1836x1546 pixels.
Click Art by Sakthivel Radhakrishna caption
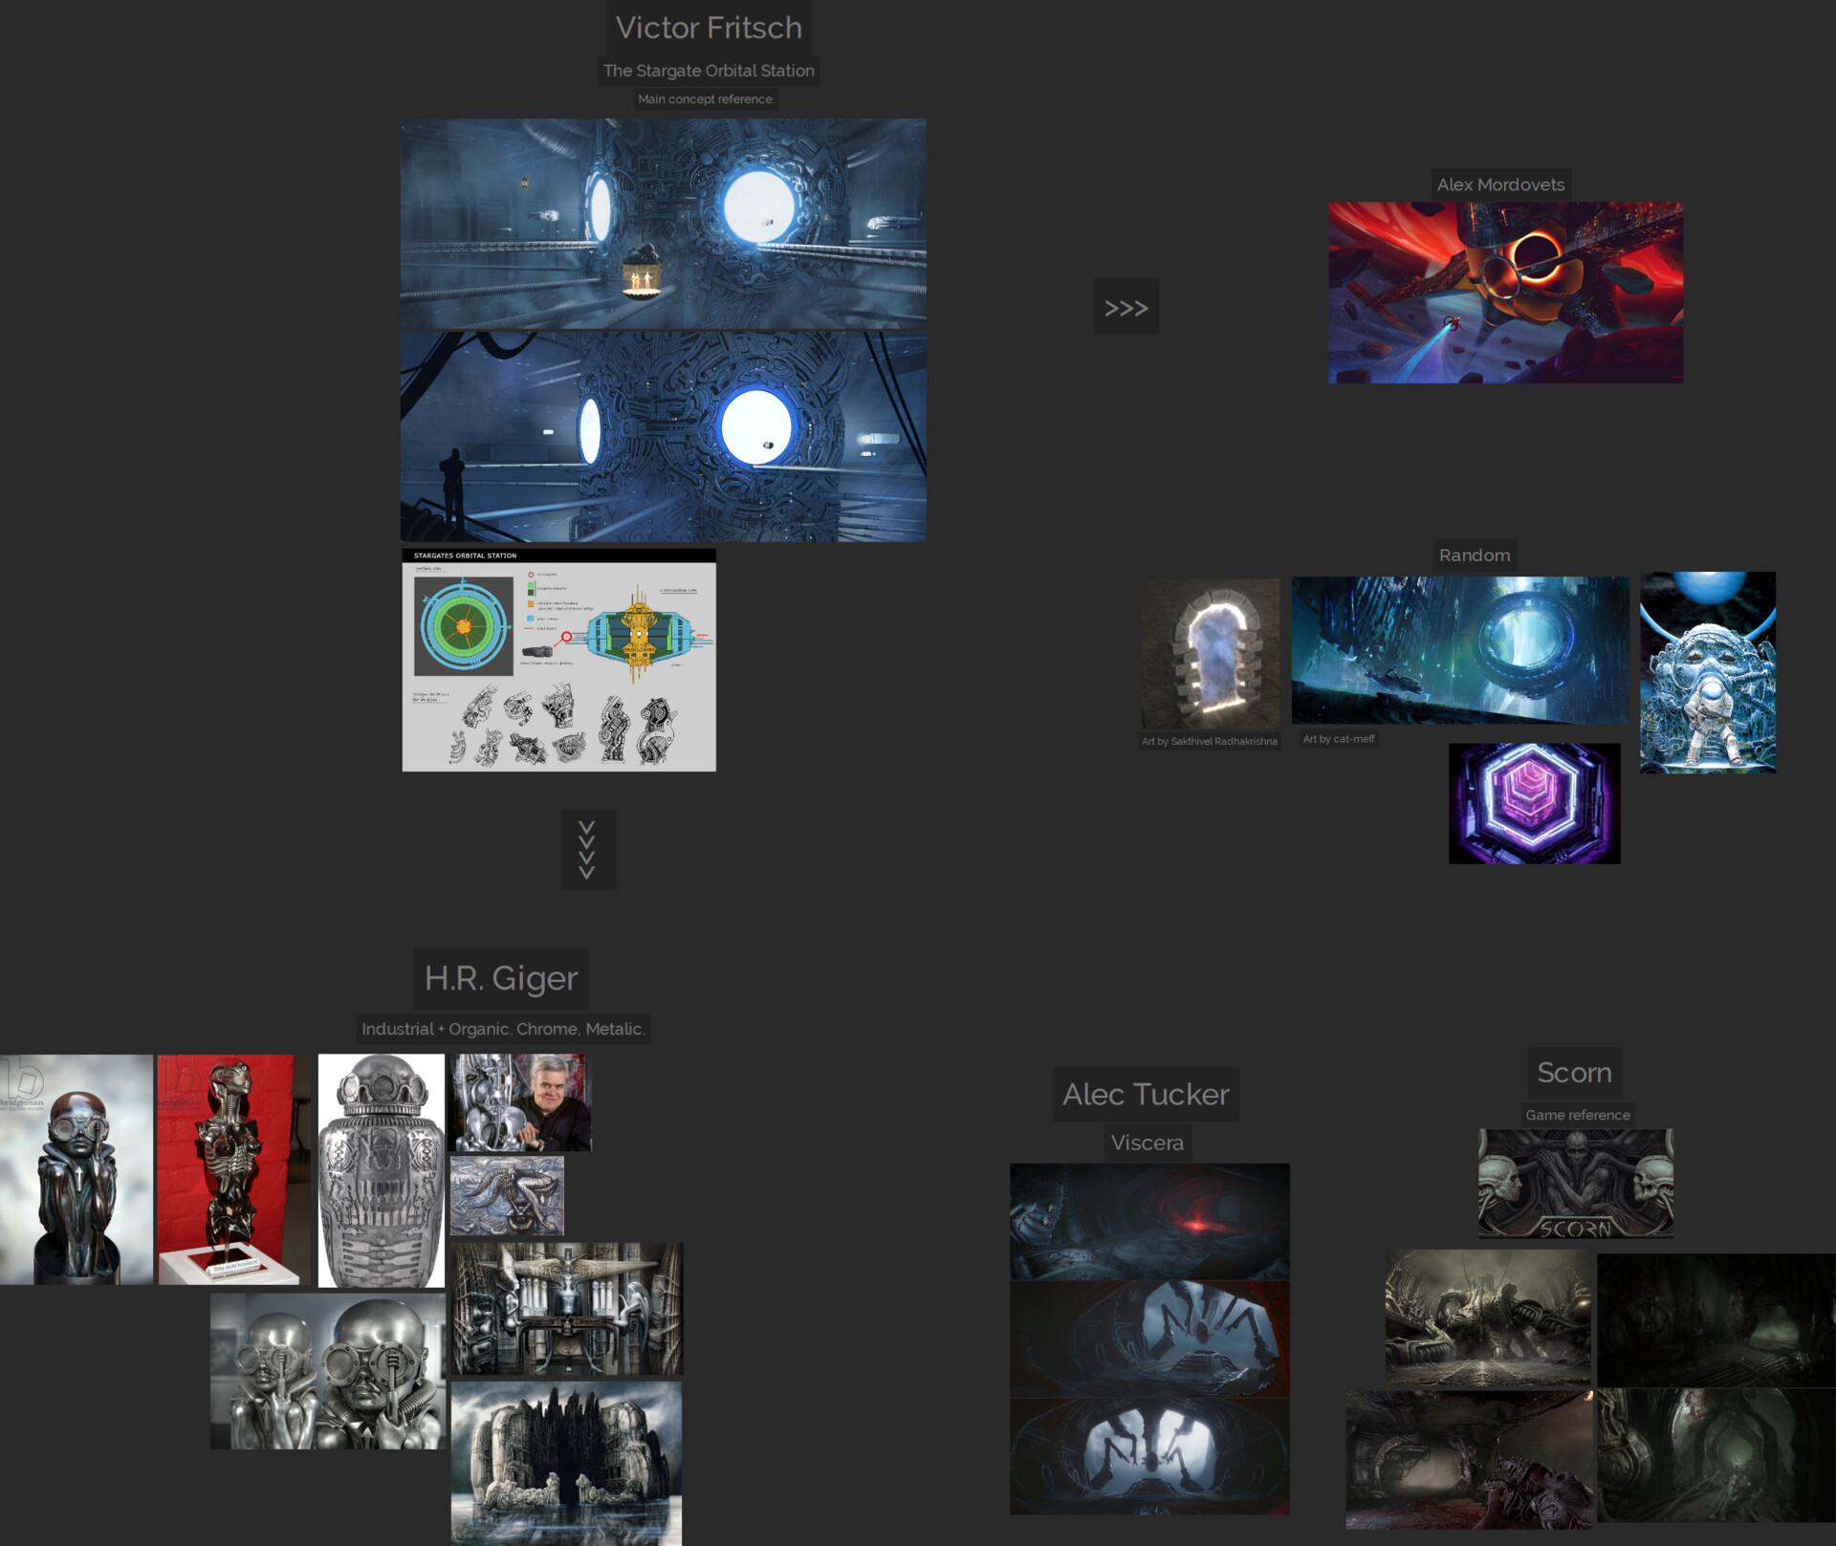coord(1209,742)
